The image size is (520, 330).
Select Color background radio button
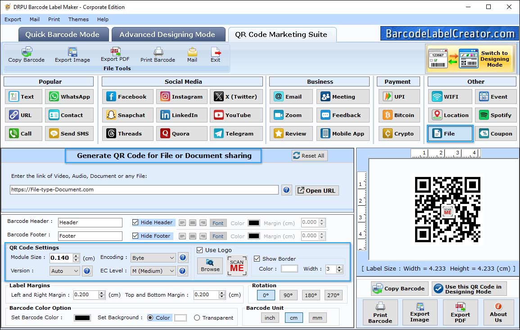pos(150,318)
